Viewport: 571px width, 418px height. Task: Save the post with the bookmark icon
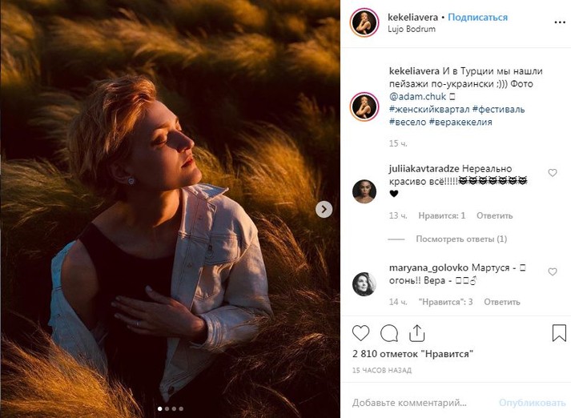pyautogui.click(x=559, y=333)
